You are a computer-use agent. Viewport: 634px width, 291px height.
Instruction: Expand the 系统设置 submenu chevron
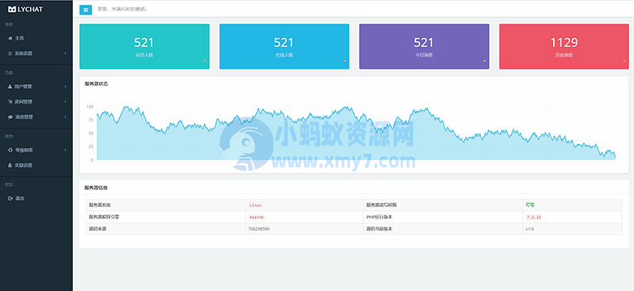tap(65, 53)
